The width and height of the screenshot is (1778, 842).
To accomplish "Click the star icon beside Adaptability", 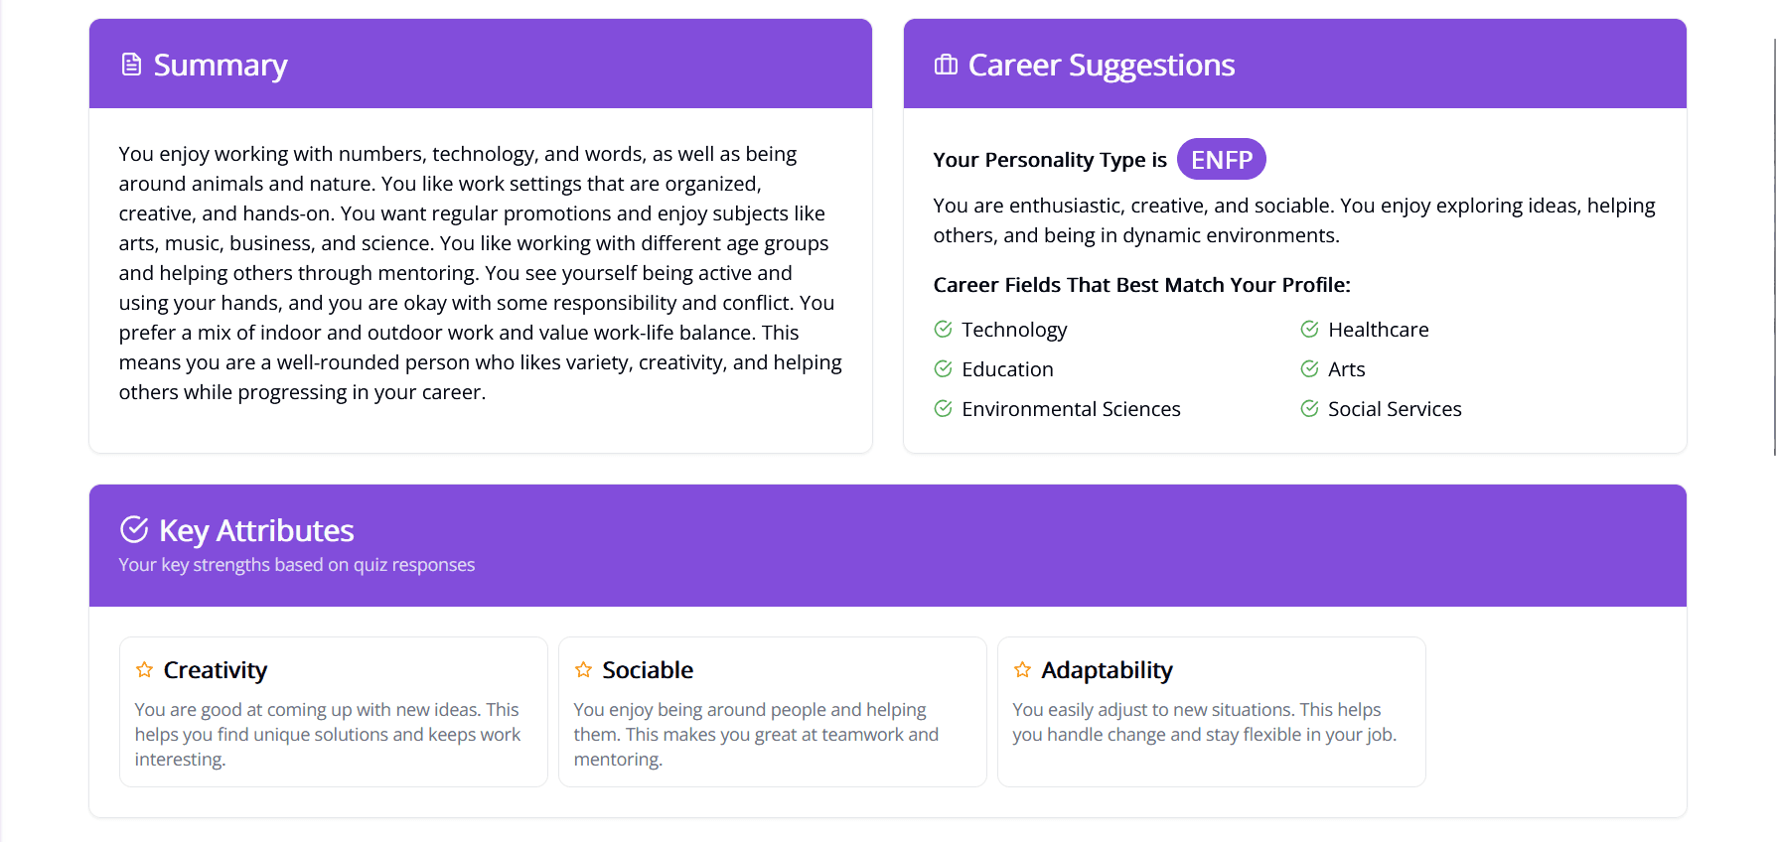I will 1022,670.
